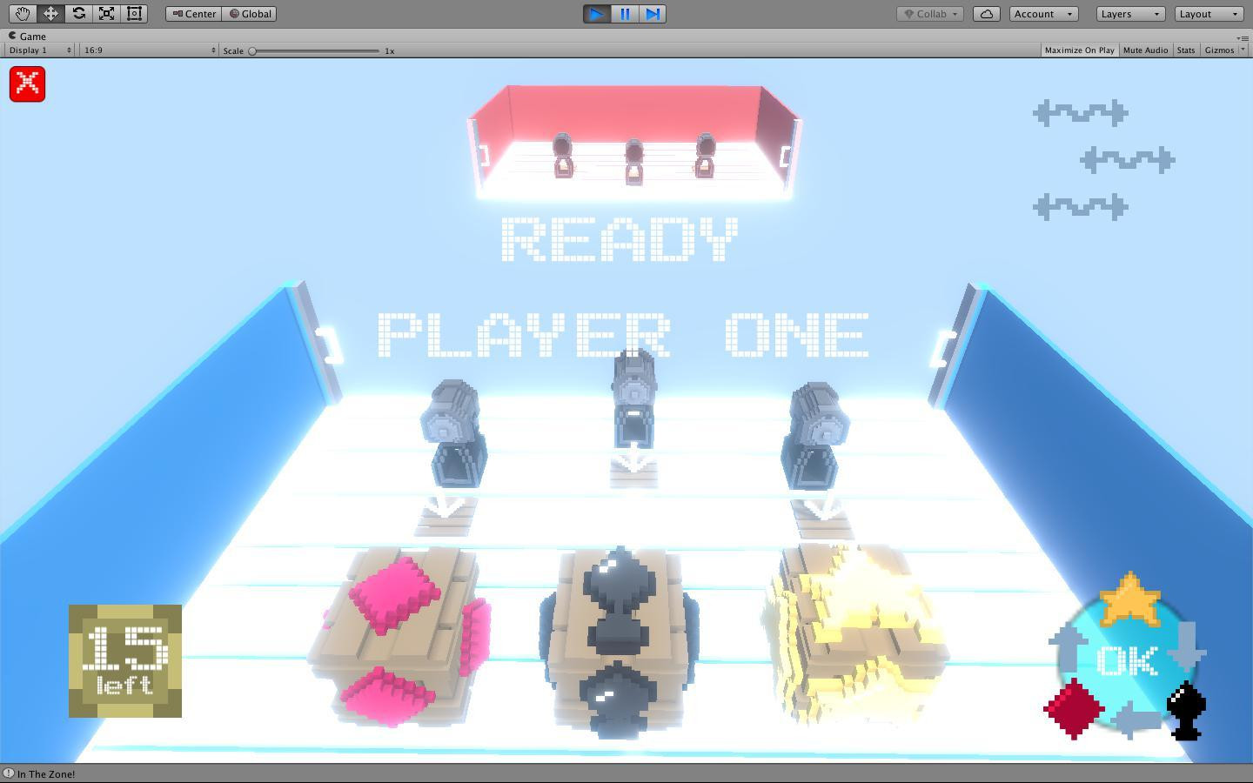The image size is (1253, 783).
Task: Click the In The Zone! status message
Action: pos(46,774)
